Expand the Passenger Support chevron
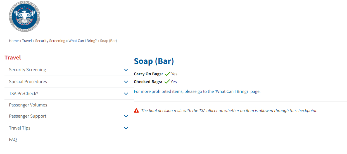This screenshot has height=154, width=347. point(126,116)
